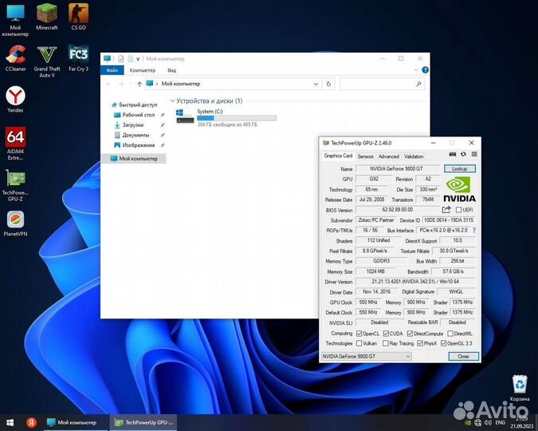Select the Мой компьютер desktop icon
The width and height of the screenshot is (538, 431).
click(x=15, y=20)
